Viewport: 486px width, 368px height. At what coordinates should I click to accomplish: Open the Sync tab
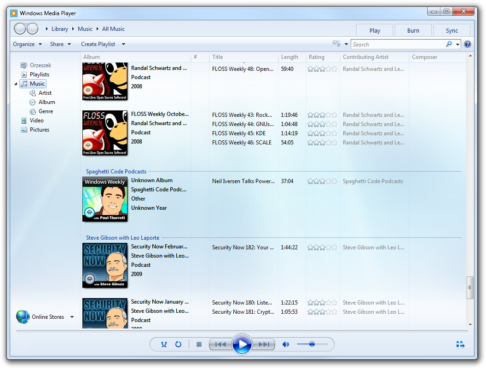451,30
